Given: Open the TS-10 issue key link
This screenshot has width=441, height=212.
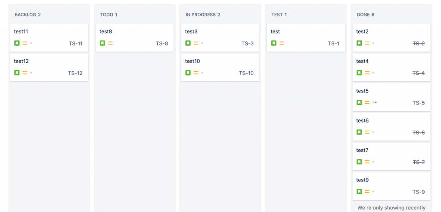Looking at the screenshot, I should tap(246, 73).
